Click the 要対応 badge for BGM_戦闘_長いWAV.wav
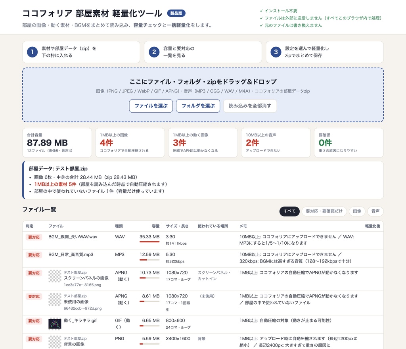The image size is (406, 349). pyautogui.click(x=34, y=237)
